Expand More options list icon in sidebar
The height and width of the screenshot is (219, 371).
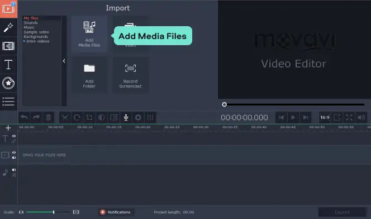(x=8, y=101)
